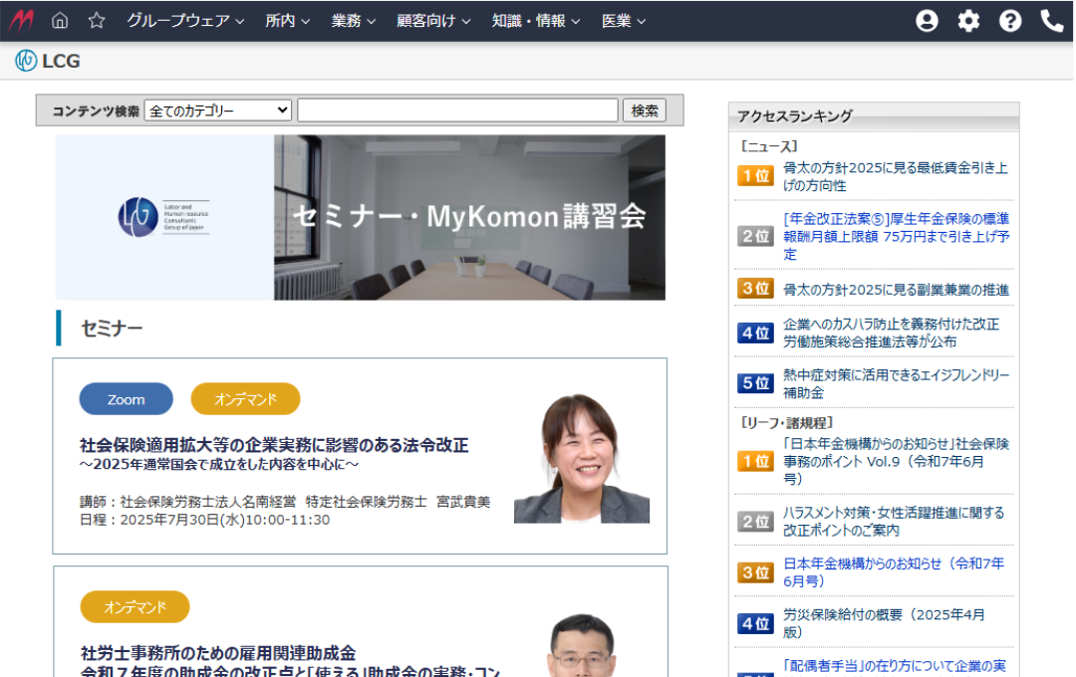1076x677 pixels.
Task: Click the phone contact icon
Action: tap(1052, 21)
